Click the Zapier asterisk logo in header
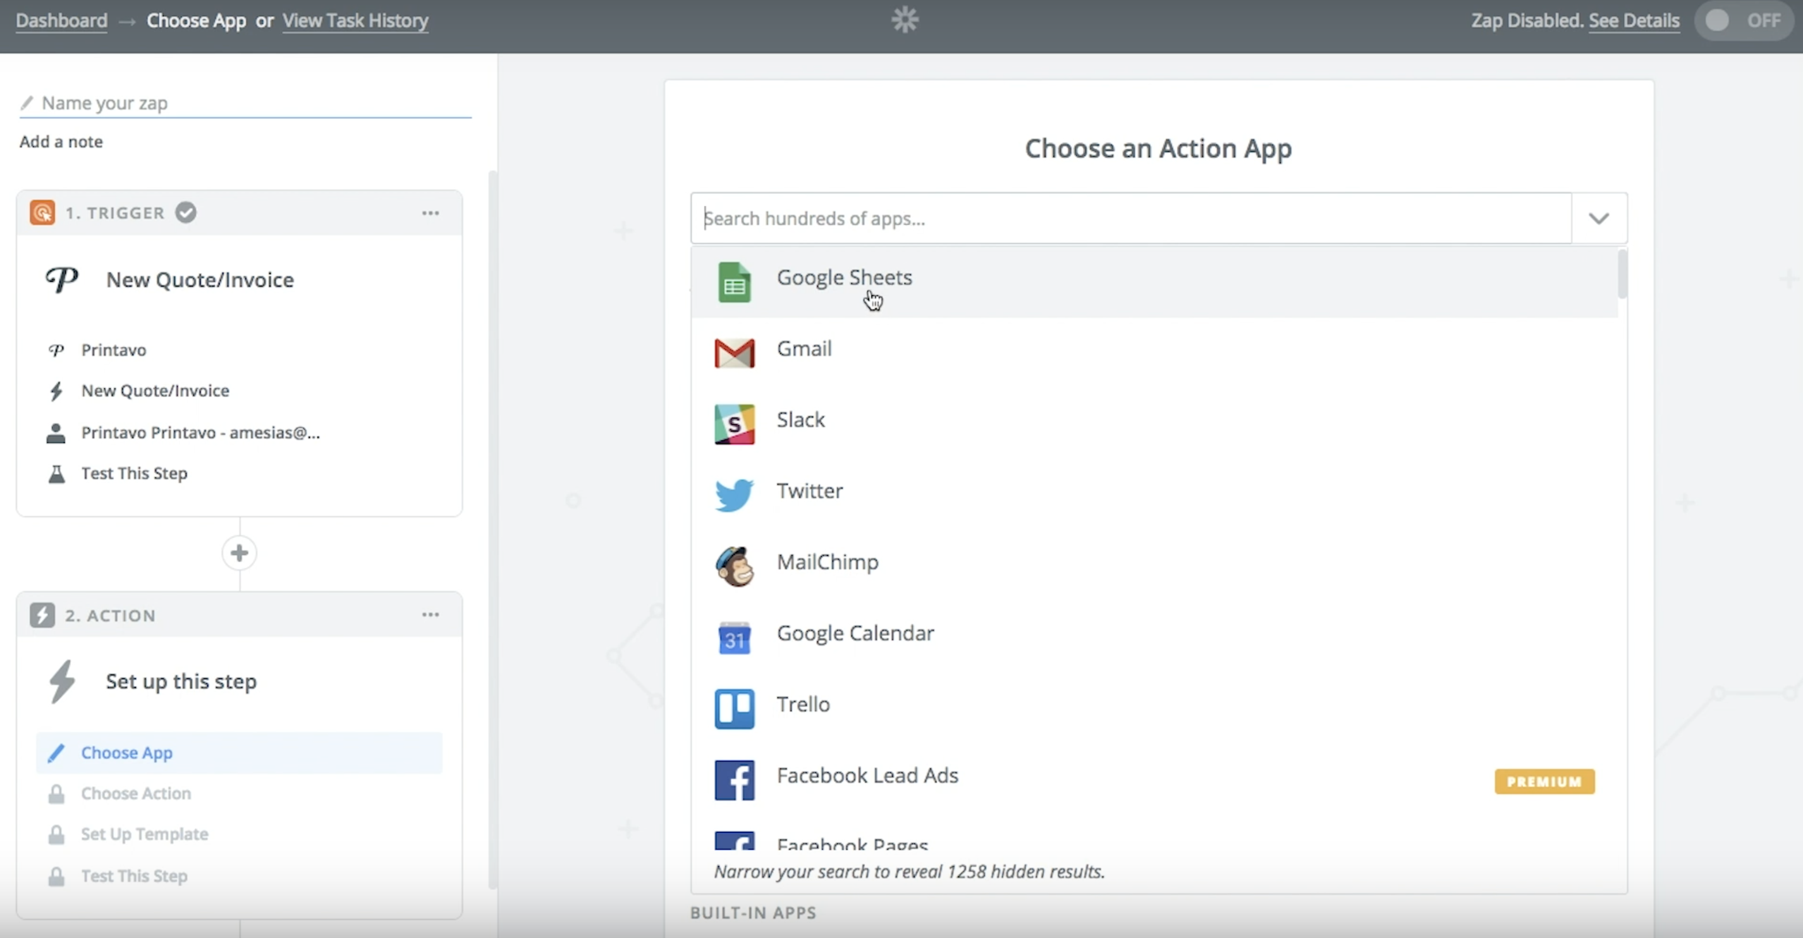The image size is (1803, 938). (x=904, y=20)
